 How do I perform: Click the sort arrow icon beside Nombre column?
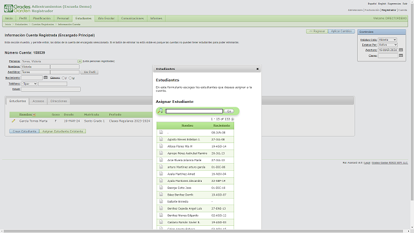34,115
